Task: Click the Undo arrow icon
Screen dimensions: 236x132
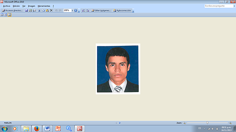Action: tap(56, 11)
